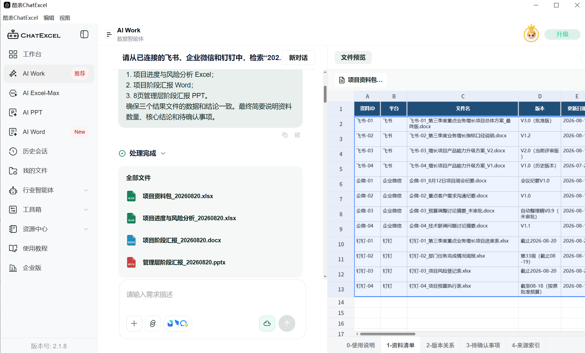
Task: Click the 推荐 badge on AI Work
Action: (x=79, y=74)
